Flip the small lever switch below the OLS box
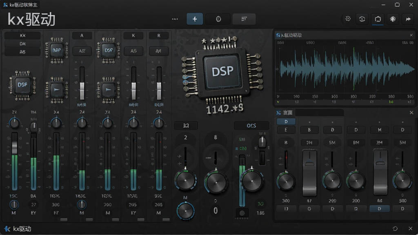Viewport: 418px width, 235px height. [262, 142]
